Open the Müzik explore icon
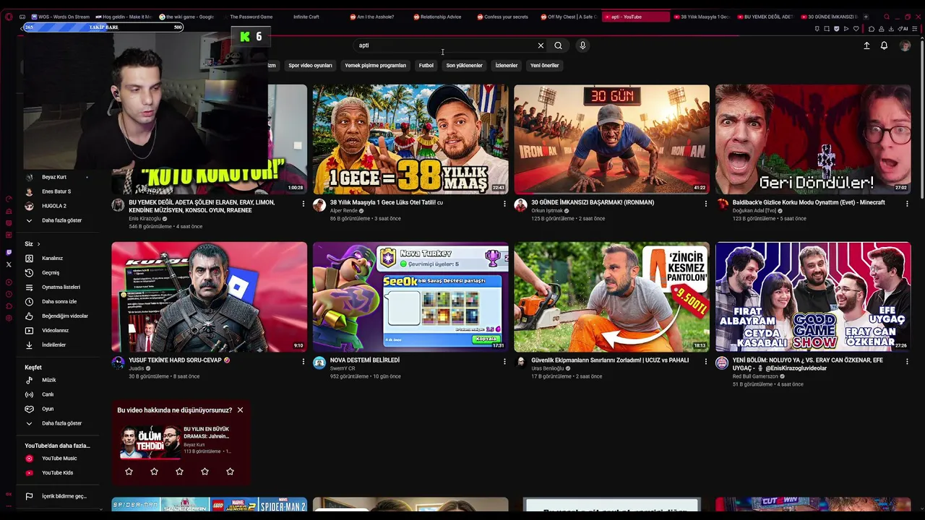 click(29, 380)
